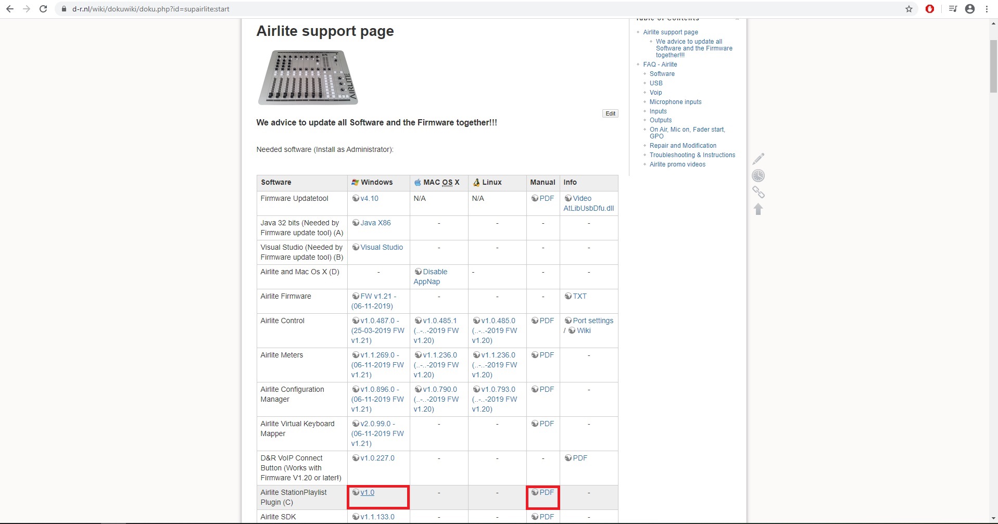Click the Airlite mixer image
998x524 pixels.
308,78
